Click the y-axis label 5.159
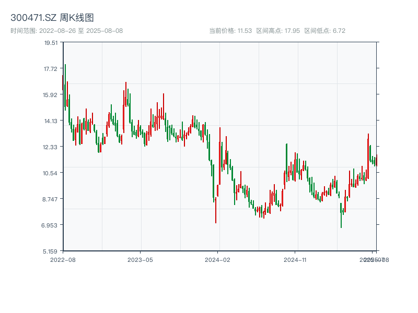418x313 pixels. (x=50, y=251)
